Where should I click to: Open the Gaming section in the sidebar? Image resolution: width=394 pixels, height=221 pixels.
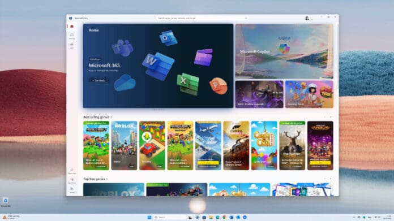click(x=72, y=36)
